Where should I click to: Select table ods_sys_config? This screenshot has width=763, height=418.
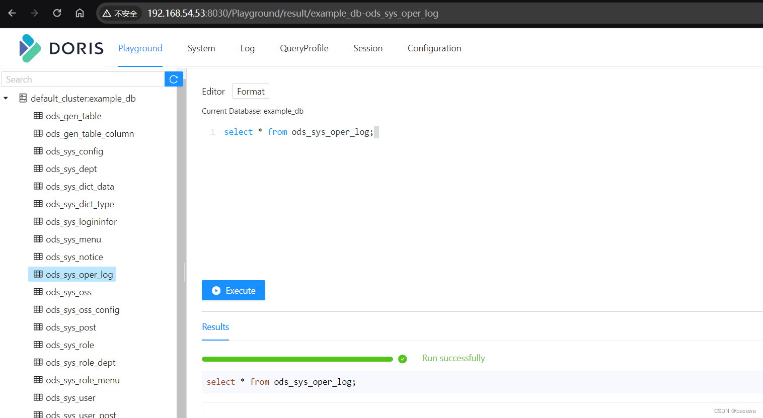coord(74,151)
